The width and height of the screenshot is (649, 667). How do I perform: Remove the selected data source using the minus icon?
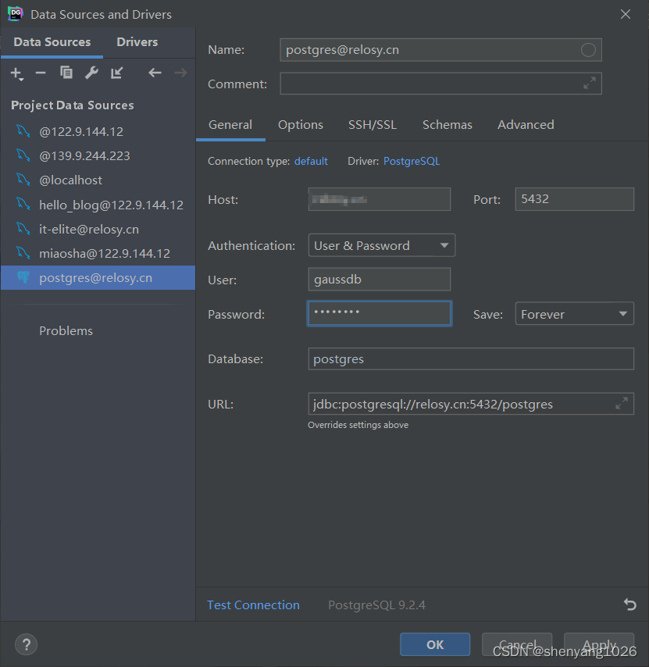click(39, 73)
